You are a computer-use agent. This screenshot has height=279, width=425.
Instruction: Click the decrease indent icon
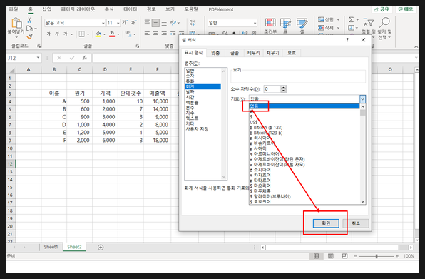173,34
